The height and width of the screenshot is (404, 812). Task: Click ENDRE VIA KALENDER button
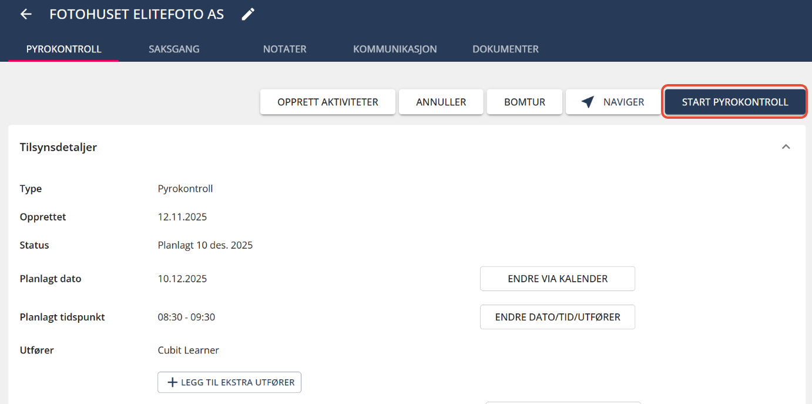point(558,279)
